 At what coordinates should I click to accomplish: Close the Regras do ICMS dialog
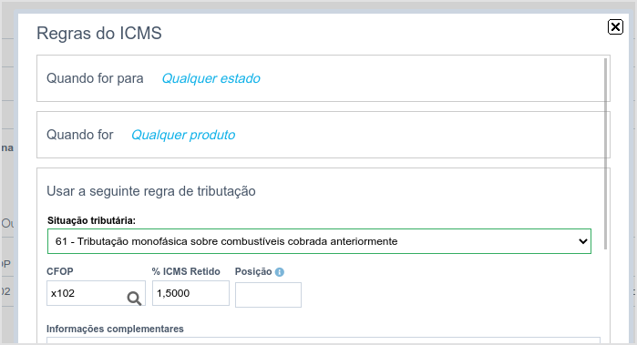pyautogui.click(x=615, y=26)
